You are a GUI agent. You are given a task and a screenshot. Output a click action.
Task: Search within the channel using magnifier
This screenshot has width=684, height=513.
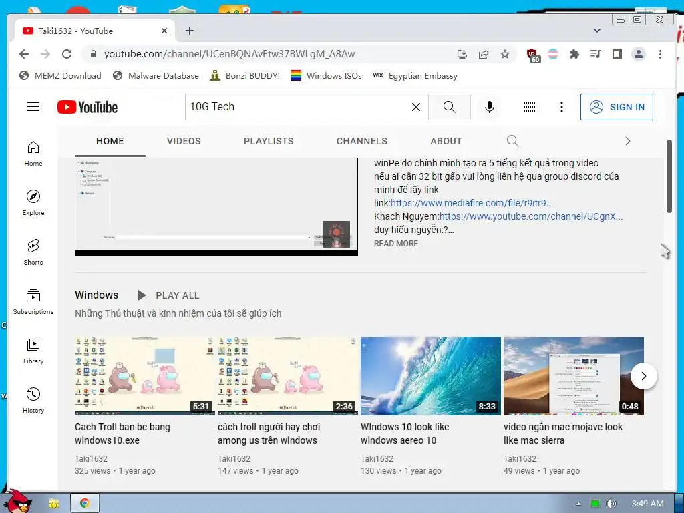coord(512,141)
